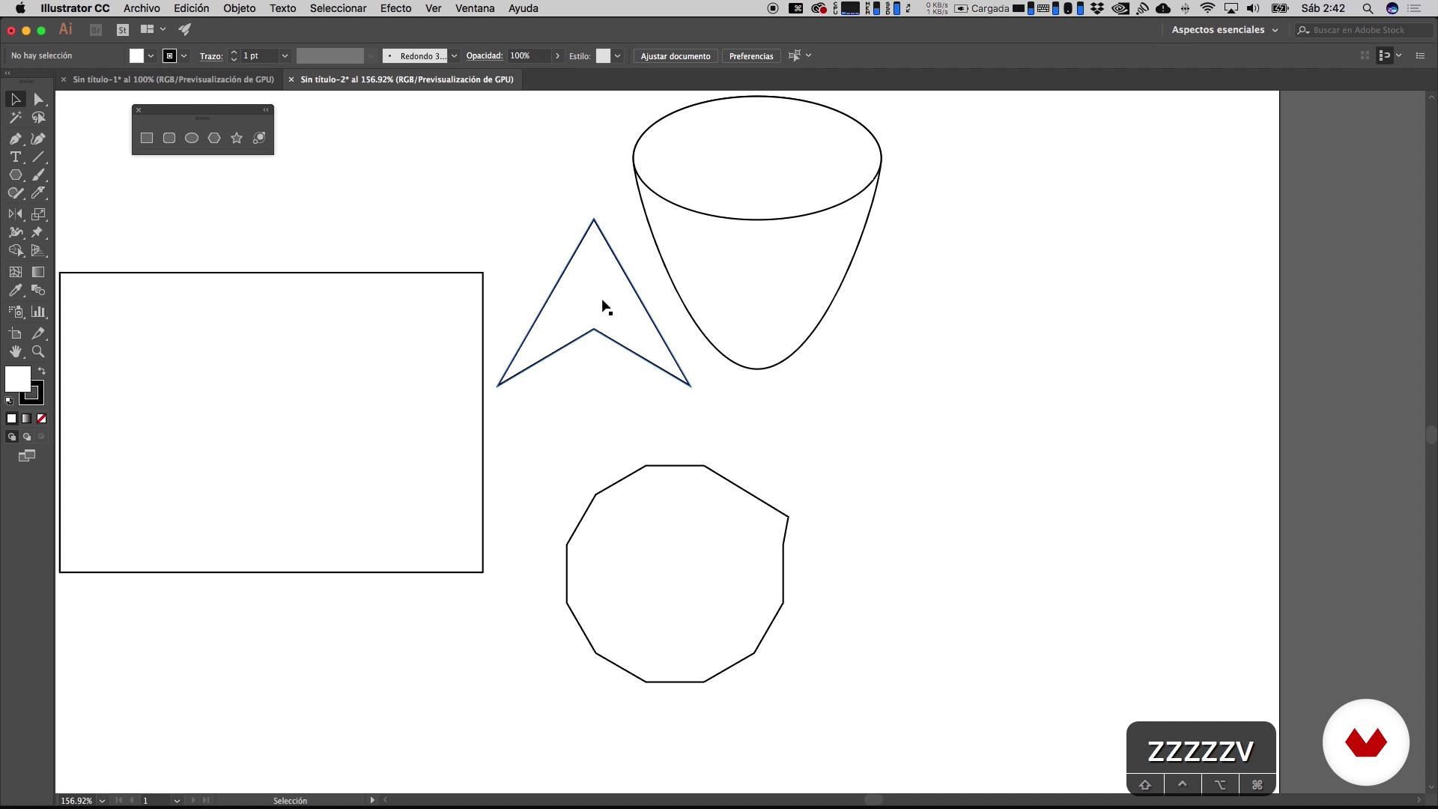Select the Type tool
The width and height of the screenshot is (1438, 809).
click(15, 157)
